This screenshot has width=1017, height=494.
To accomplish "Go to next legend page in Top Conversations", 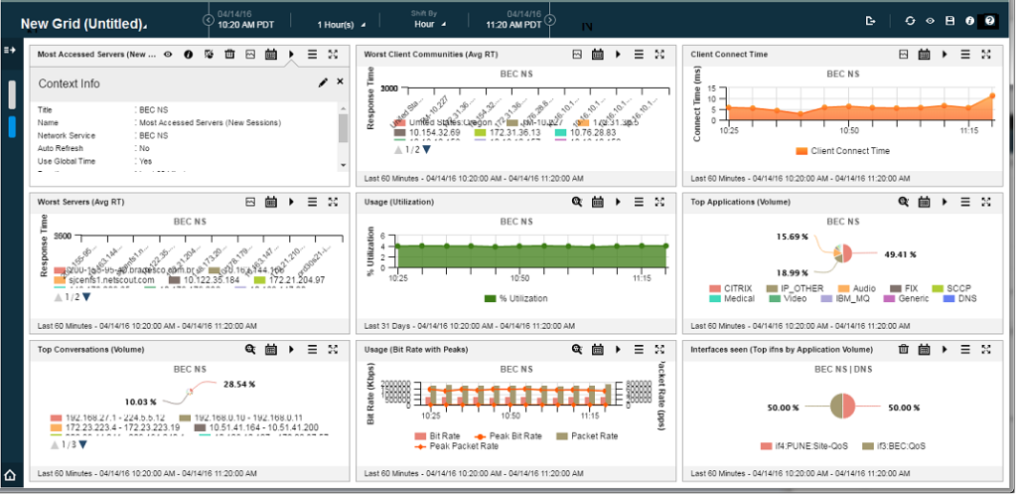I will (83, 444).
